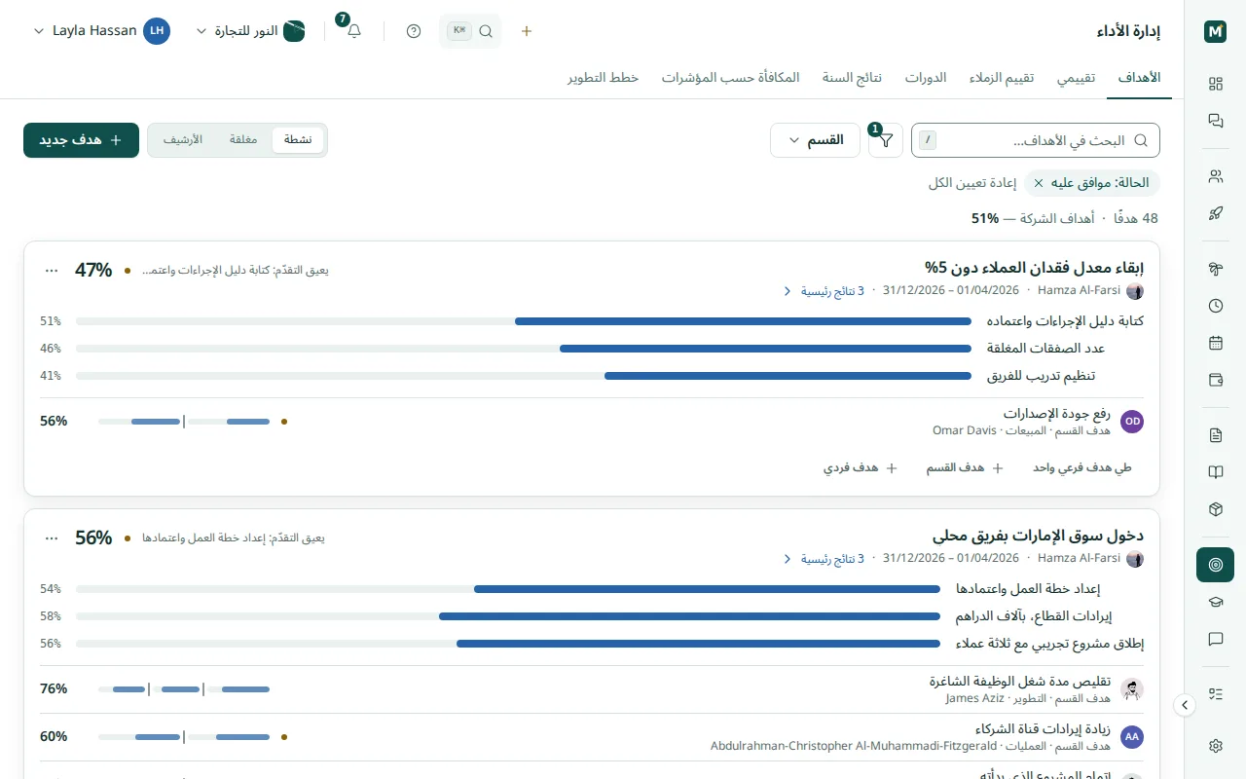Screen dimensions: 1246x779
Task: Open the clock icon in sidebar
Action: pyautogui.click(x=1215, y=306)
